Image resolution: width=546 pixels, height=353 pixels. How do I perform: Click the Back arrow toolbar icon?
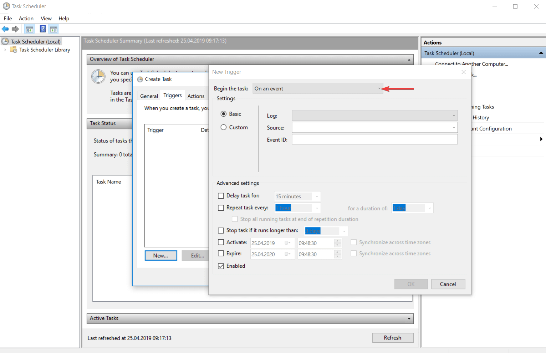[x=5, y=29]
